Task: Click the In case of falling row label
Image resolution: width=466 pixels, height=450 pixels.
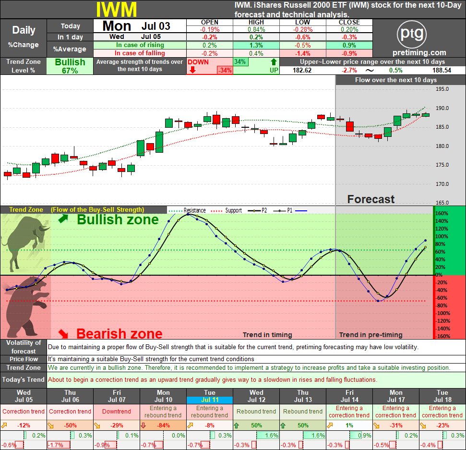Action: point(140,53)
